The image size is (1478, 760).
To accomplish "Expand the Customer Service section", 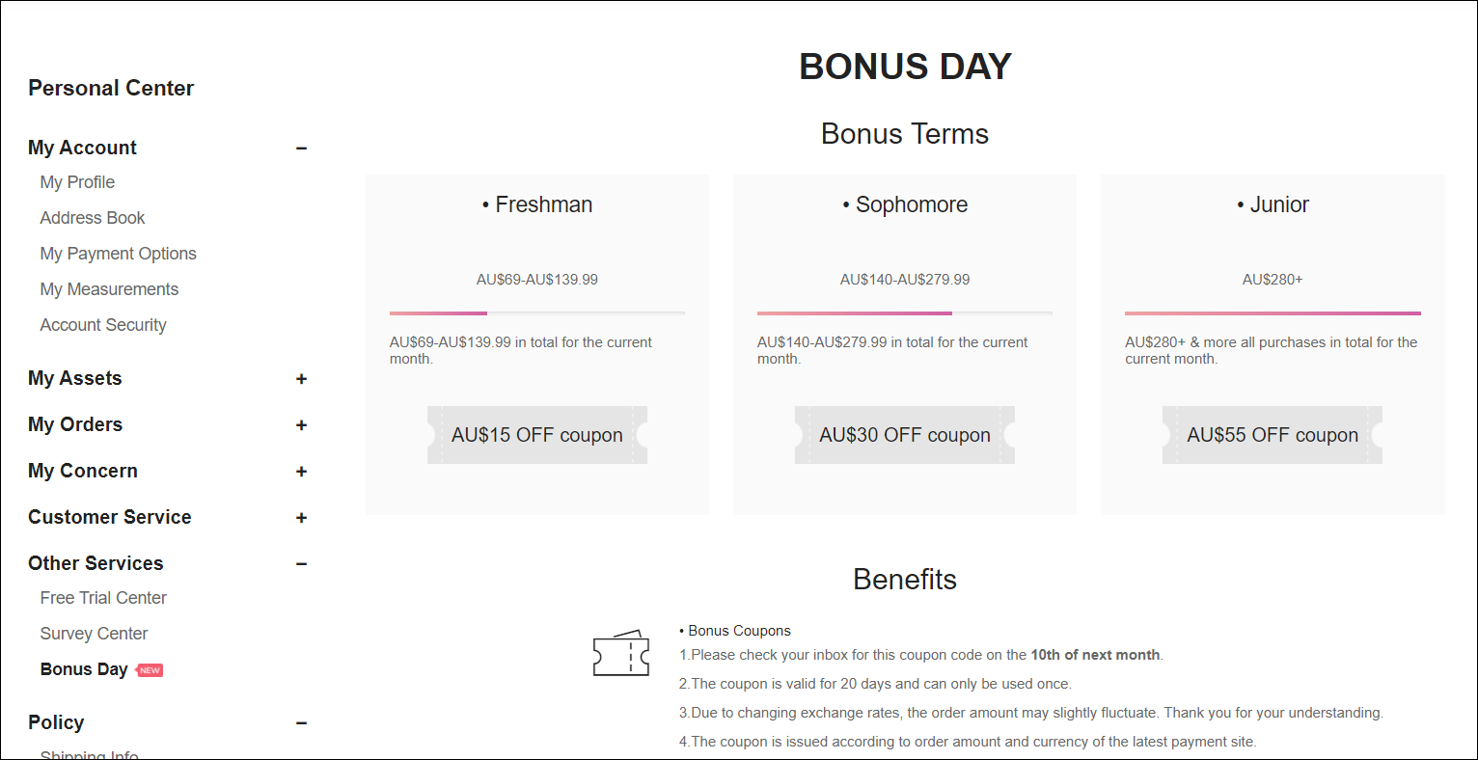I will click(301, 518).
